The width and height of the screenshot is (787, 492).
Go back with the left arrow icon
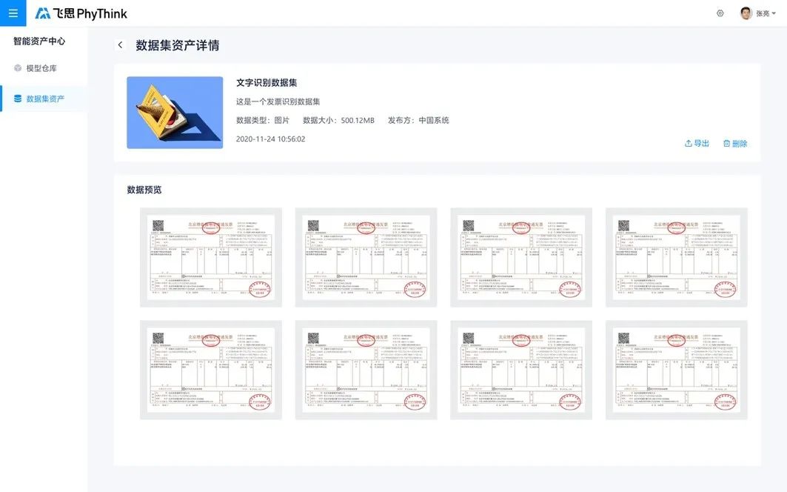[121, 44]
